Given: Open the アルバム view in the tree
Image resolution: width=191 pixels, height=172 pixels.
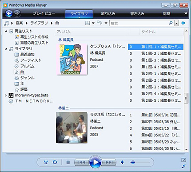Looking at the screenshot, I should (x=28, y=66).
